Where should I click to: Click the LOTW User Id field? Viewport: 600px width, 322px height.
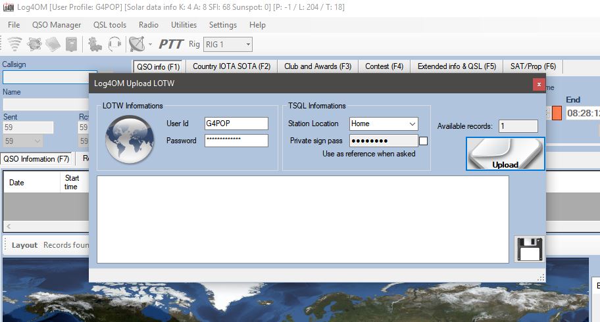coord(236,124)
